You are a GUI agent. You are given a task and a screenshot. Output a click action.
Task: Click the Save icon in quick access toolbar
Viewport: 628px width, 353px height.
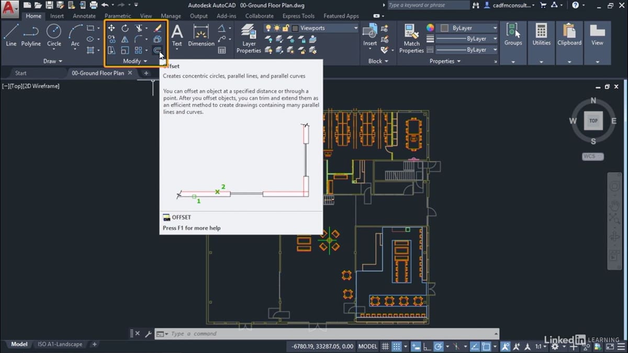pyautogui.click(x=49, y=5)
